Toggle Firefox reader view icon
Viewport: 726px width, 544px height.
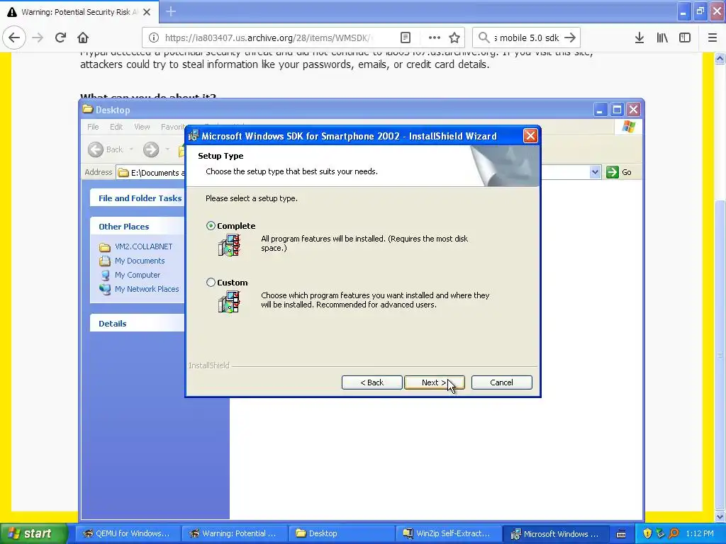click(405, 38)
